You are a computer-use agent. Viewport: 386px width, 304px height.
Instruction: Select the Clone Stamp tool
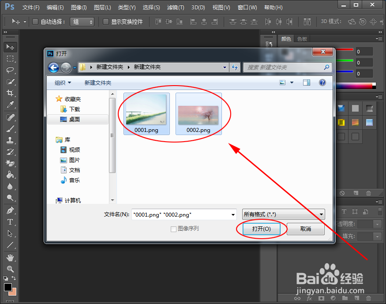10,140
